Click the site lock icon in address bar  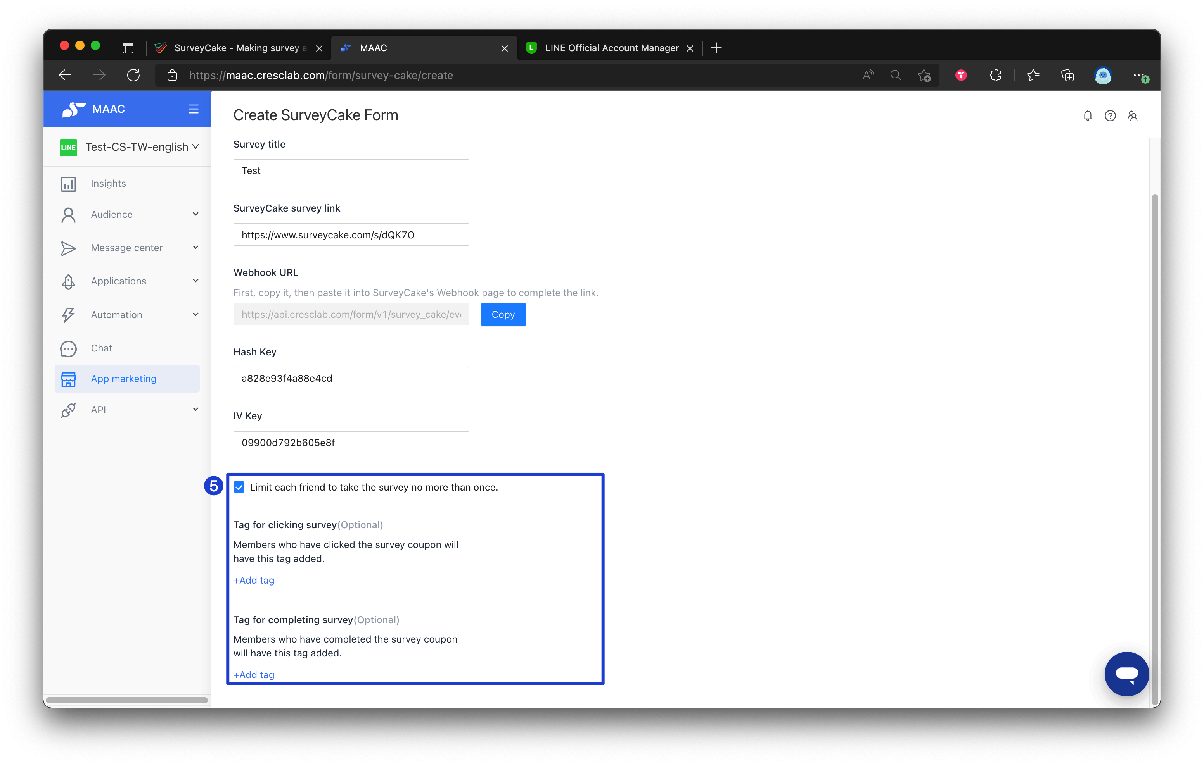[x=172, y=75]
